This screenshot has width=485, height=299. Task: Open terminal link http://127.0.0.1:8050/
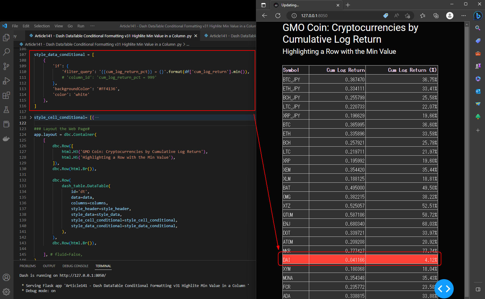83,276
